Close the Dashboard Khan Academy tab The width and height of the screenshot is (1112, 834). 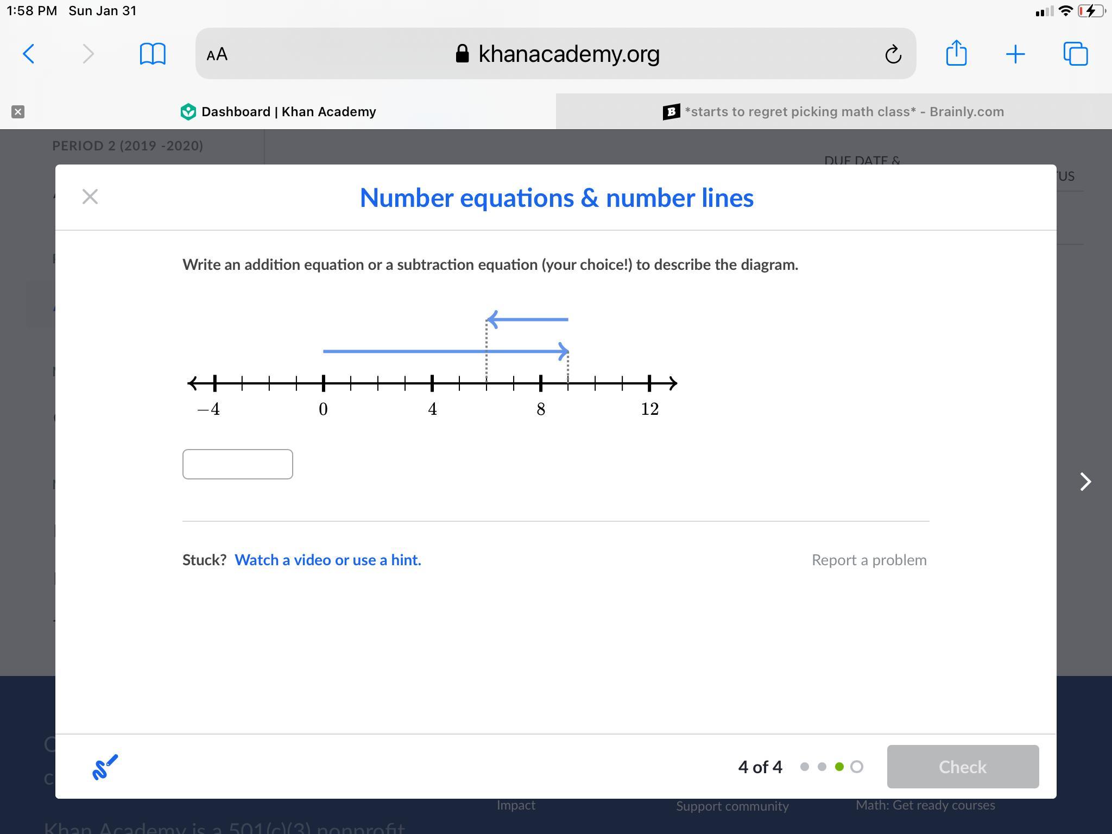tap(18, 112)
